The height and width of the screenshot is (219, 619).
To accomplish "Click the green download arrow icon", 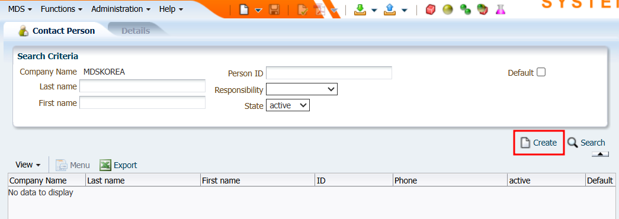I will [x=360, y=9].
